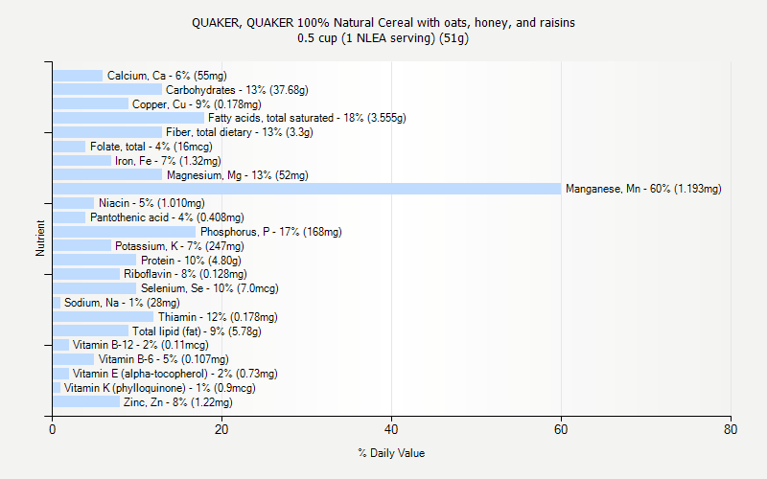Click 'Phosphorus, P - 17% (168mg)' label
The width and height of the screenshot is (767, 479).
tap(271, 232)
